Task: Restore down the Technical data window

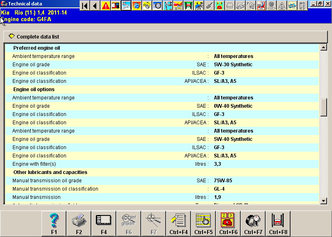Action: tap(320, 4)
